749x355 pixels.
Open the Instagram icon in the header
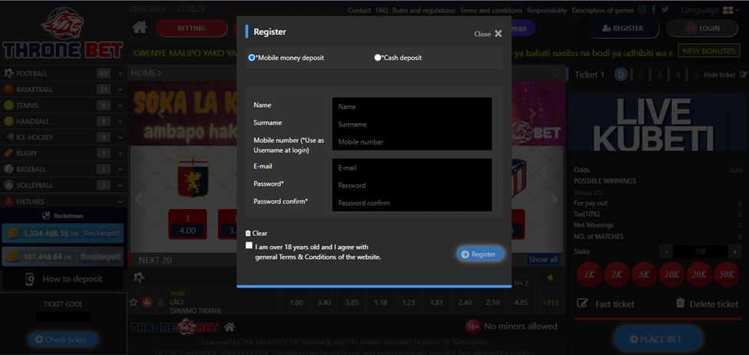pos(642,9)
